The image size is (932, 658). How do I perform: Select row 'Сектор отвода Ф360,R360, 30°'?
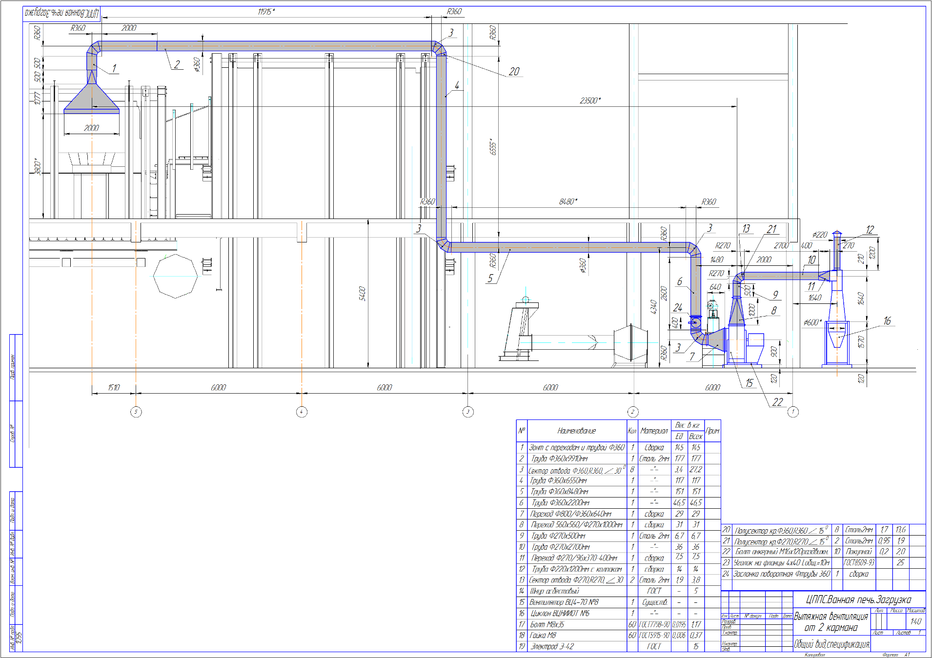click(x=618, y=470)
